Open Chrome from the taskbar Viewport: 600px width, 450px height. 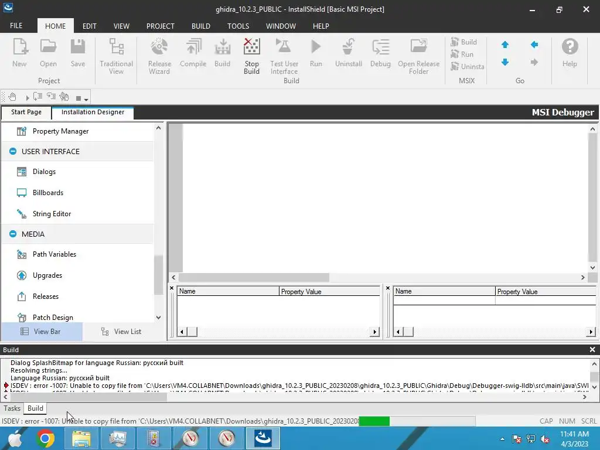click(x=45, y=438)
